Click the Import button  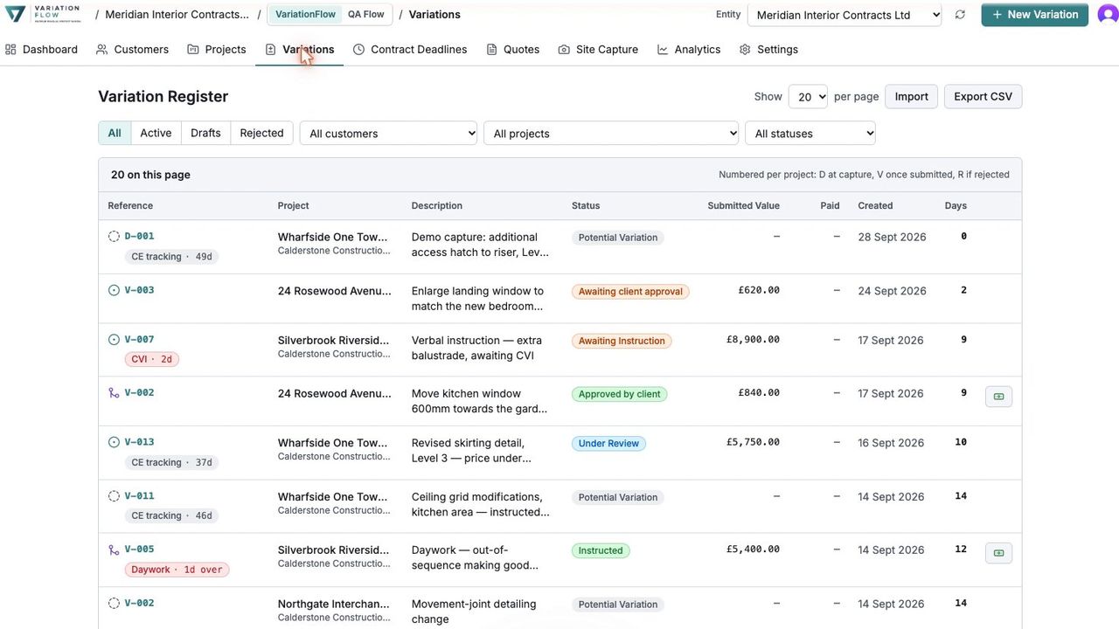(x=912, y=97)
